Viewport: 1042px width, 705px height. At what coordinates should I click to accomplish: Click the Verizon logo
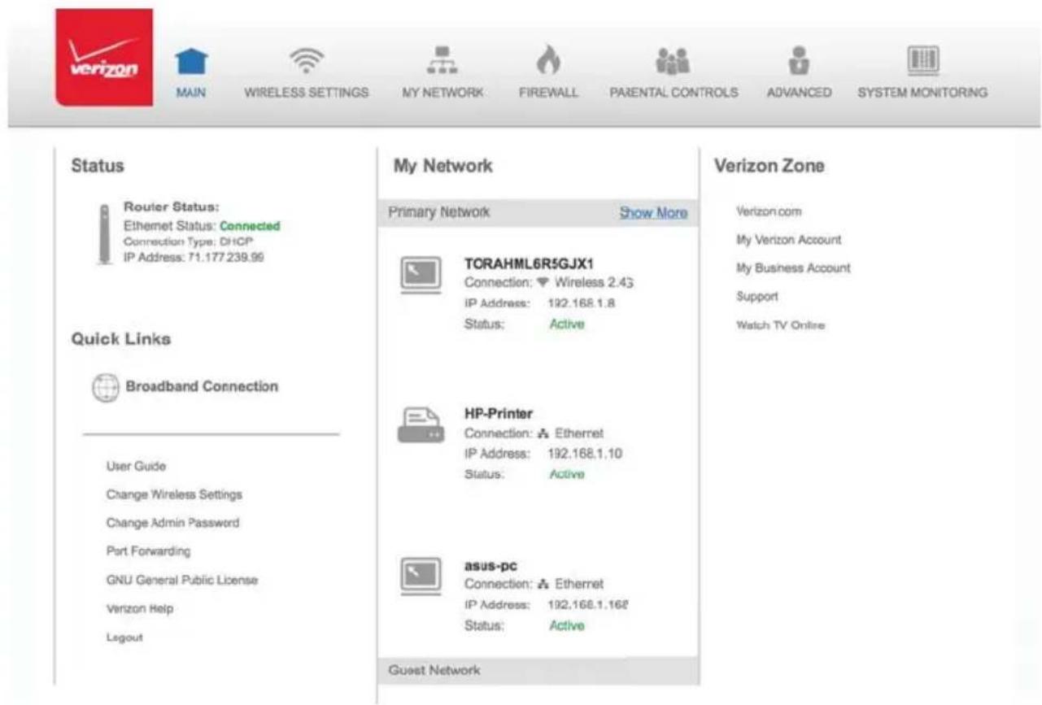click(x=104, y=57)
